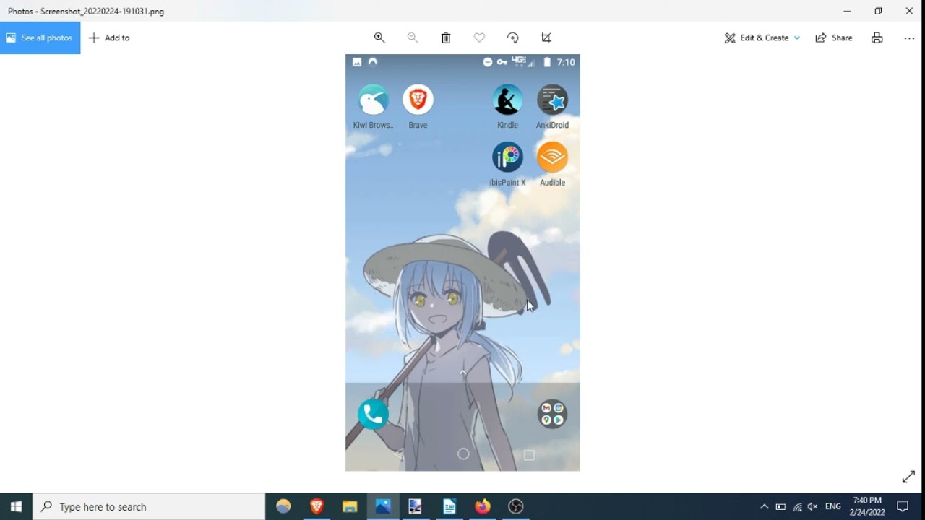
Task: Open File Explorer from the taskbar
Action: (350, 506)
